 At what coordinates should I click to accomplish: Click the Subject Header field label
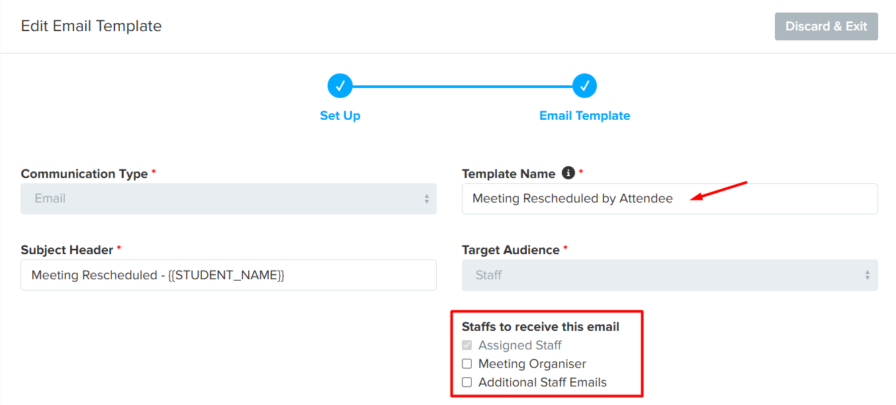coord(67,250)
